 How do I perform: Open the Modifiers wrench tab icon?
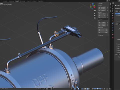tap(113, 23)
